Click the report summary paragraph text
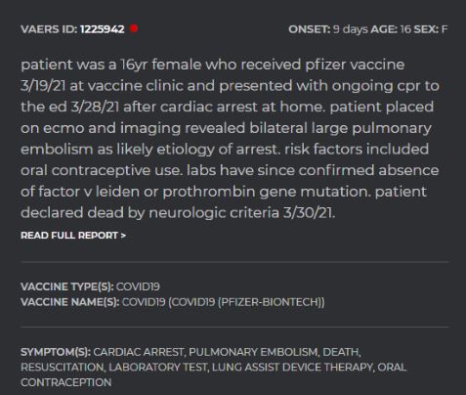Screen dimensions: 466x395 coord(230,139)
